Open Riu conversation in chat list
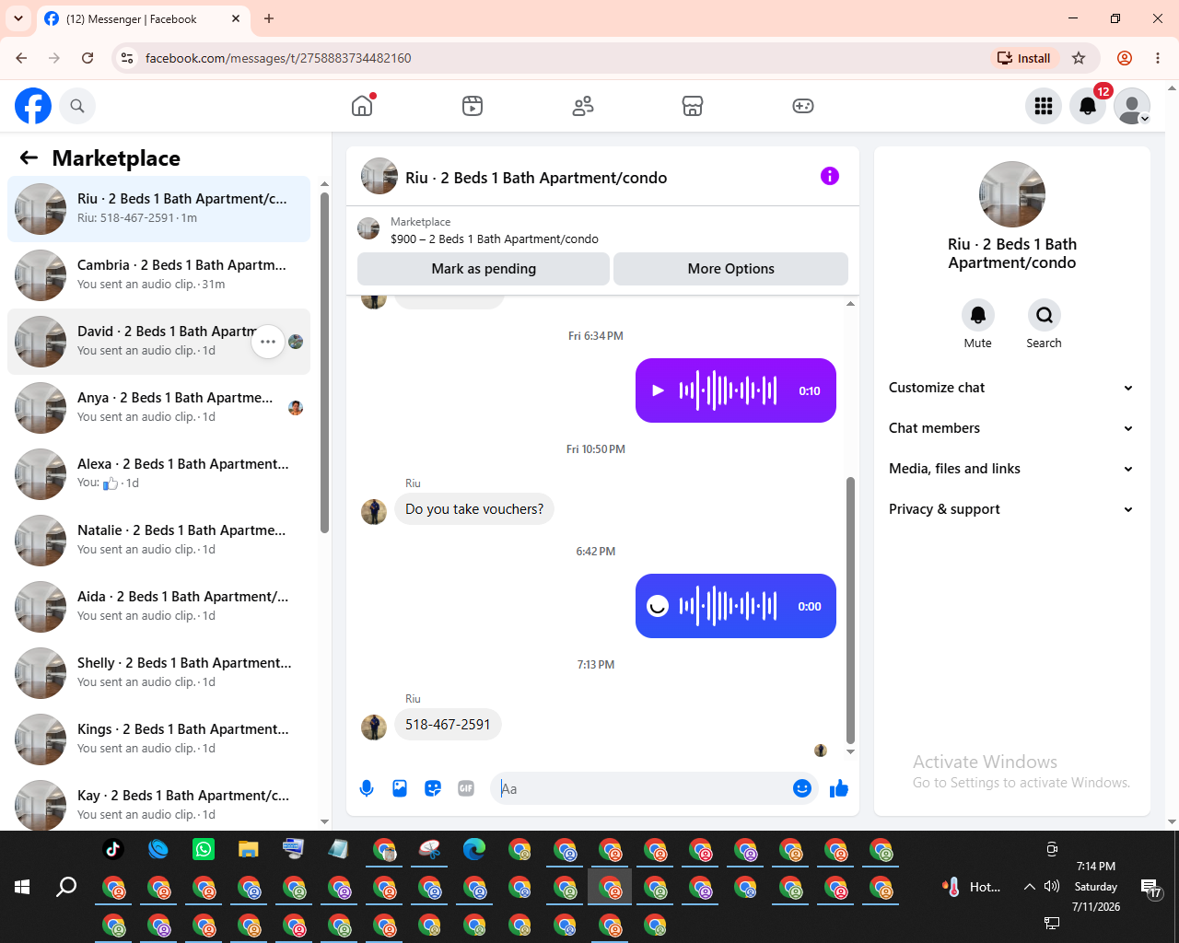1179x943 pixels. click(159, 209)
